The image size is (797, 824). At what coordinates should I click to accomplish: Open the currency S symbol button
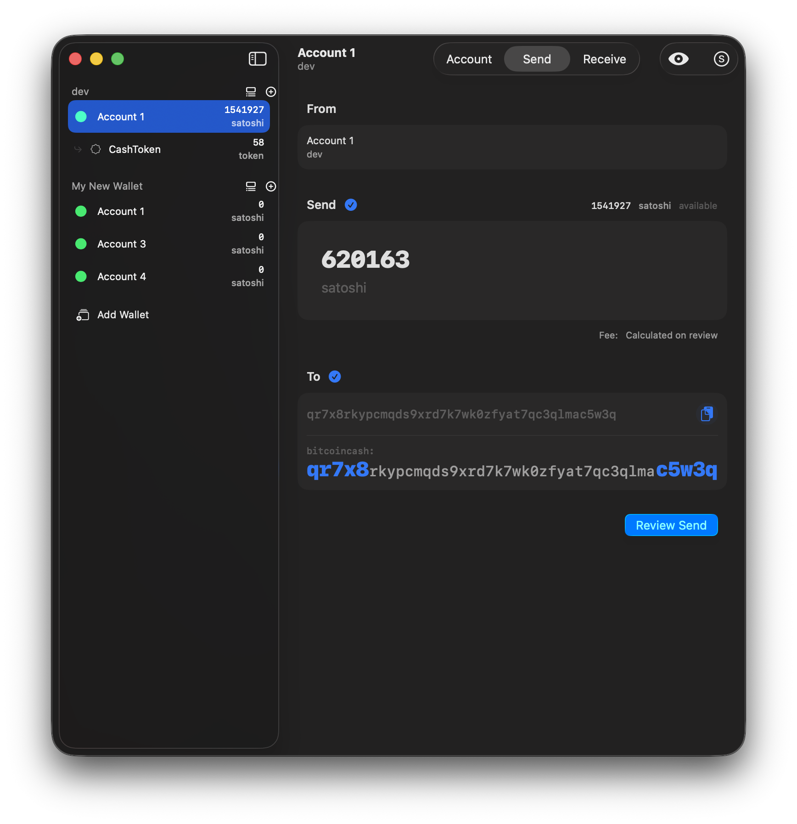tap(721, 59)
